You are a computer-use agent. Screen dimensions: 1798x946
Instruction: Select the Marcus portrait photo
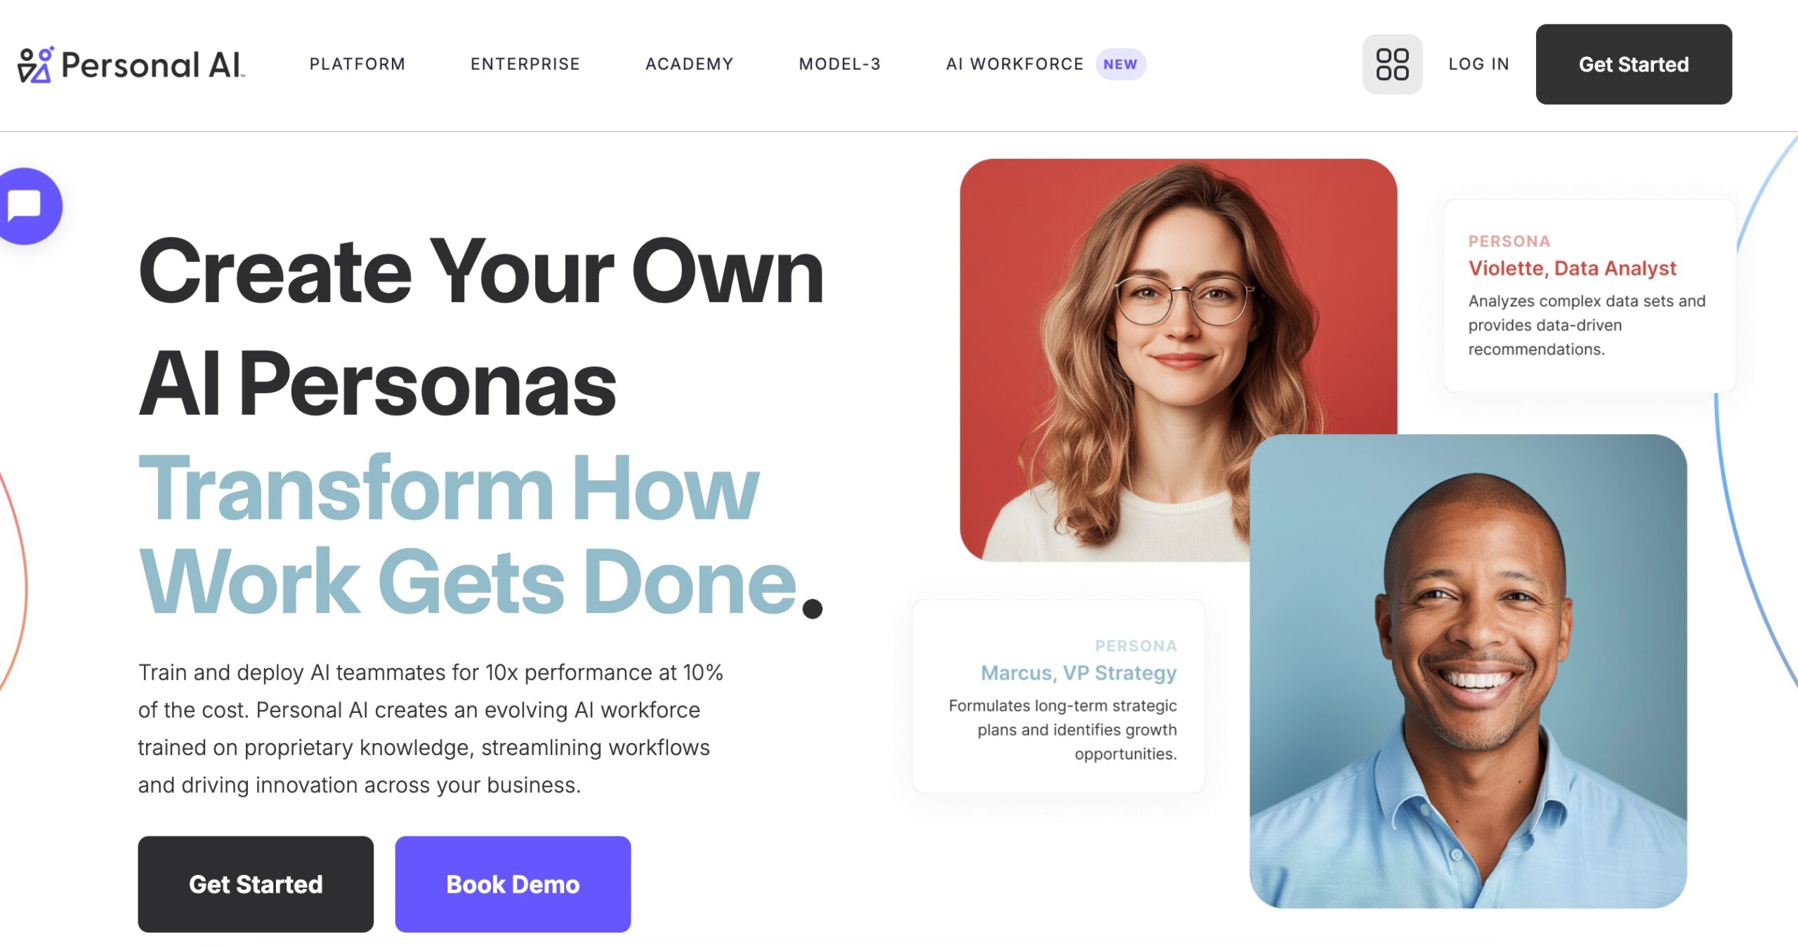click(x=1468, y=671)
